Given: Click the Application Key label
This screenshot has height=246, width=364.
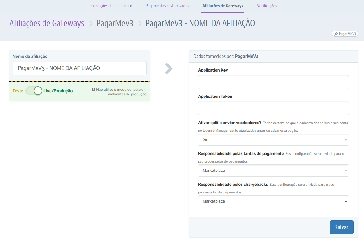Looking at the screenshot, I should coord(213,70).
